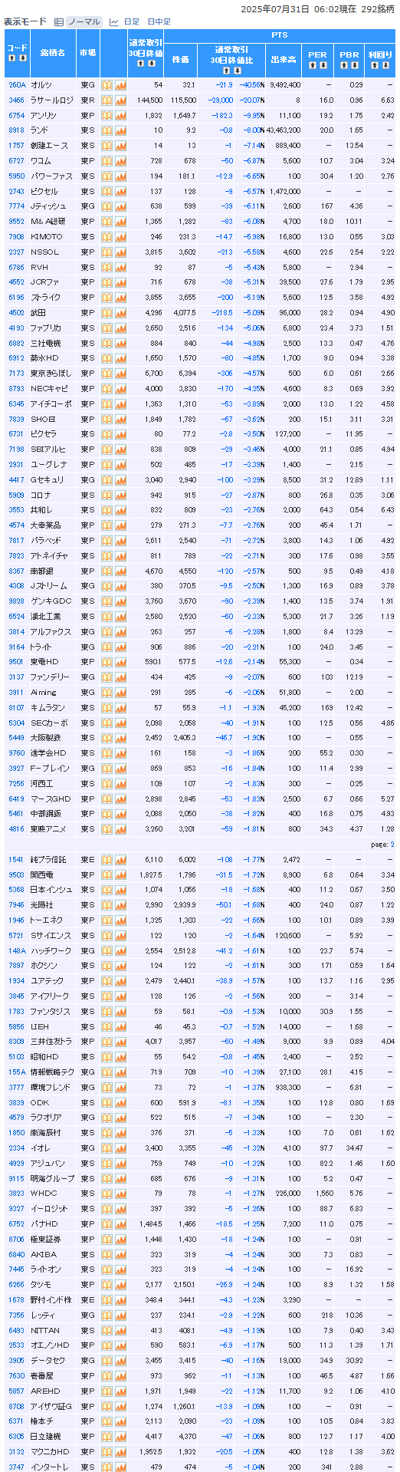This screenshot has width=400, height=1472.
Task: Select the パワーファス company name cell
Action: click(52, 176)
